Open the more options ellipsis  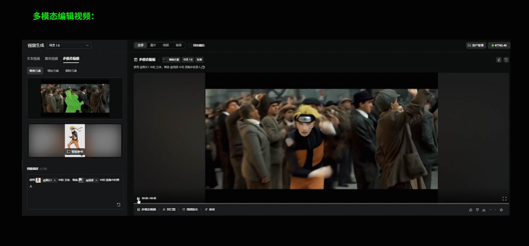pos(490,210)
